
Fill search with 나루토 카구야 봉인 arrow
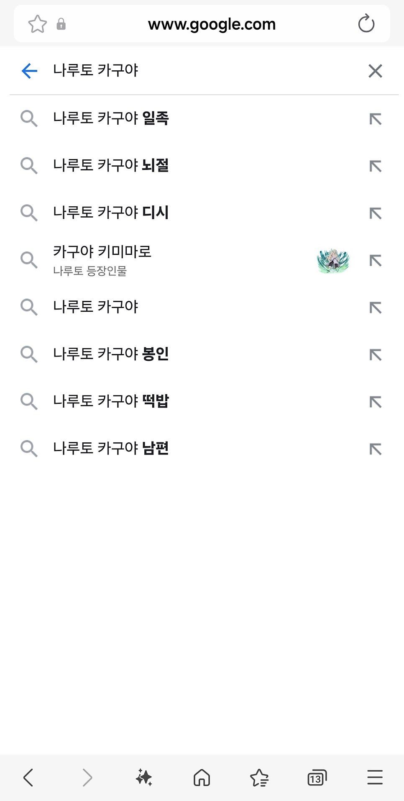pyautogui.click(x=375, y=355)
